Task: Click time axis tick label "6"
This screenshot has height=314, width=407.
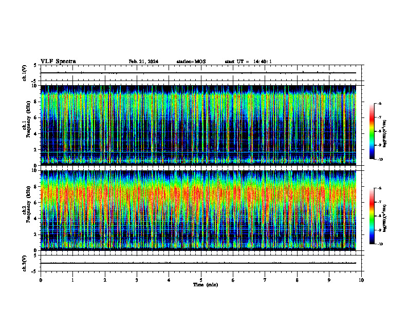Action: (233, 280)
